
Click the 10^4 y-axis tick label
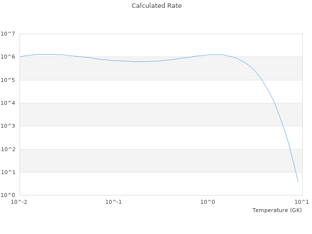[x=8, y=103]
